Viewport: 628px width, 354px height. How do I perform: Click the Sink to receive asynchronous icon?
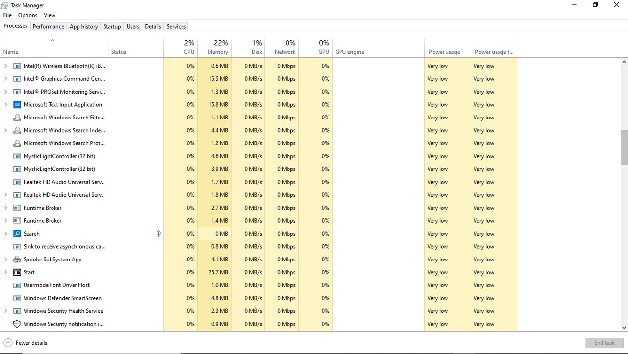pos(17,247)
